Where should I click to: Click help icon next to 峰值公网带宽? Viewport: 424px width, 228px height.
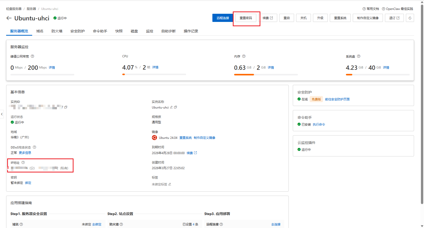(32, 56)
